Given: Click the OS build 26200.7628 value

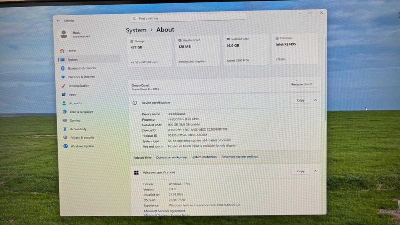Looking at the screenshot, I should 177,200.
